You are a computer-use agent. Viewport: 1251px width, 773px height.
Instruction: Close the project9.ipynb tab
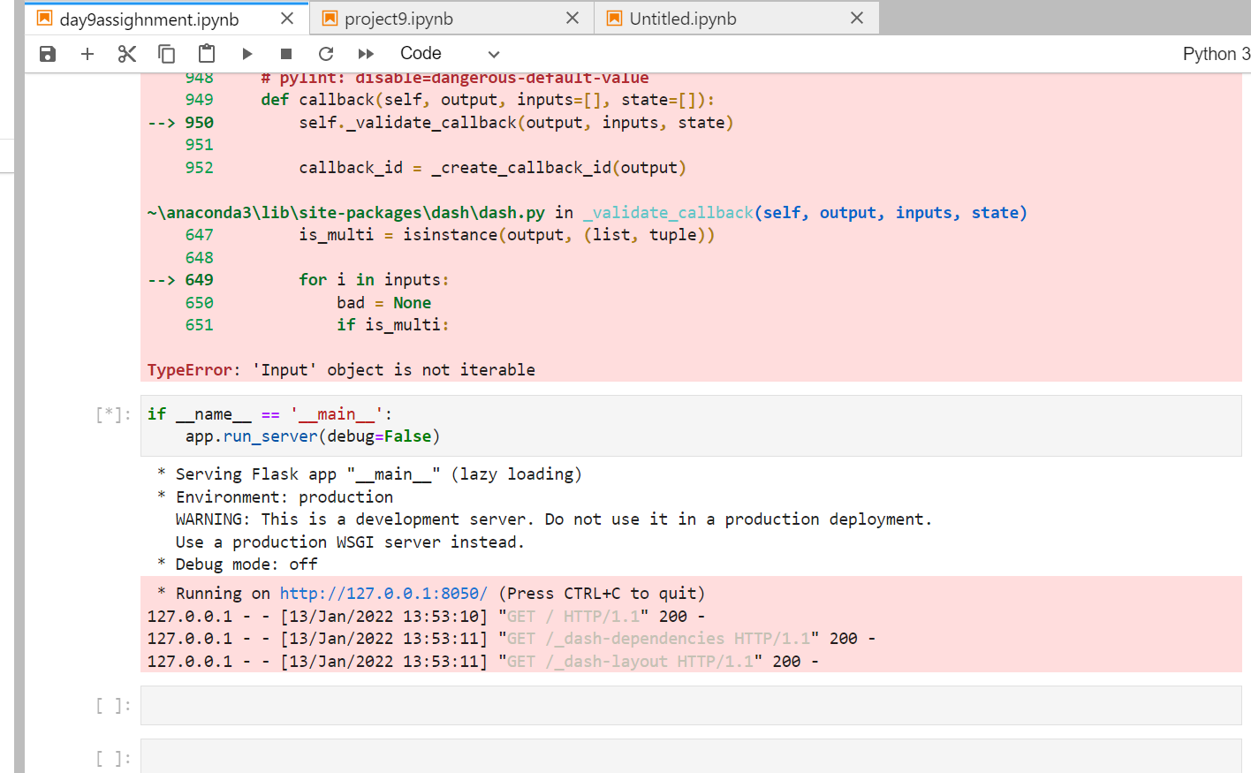tap(572, 19)
